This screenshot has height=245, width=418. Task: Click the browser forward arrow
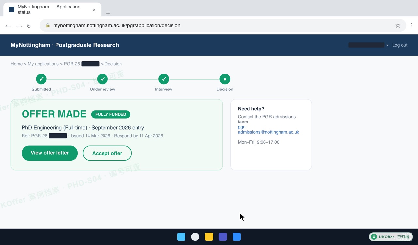19,26
